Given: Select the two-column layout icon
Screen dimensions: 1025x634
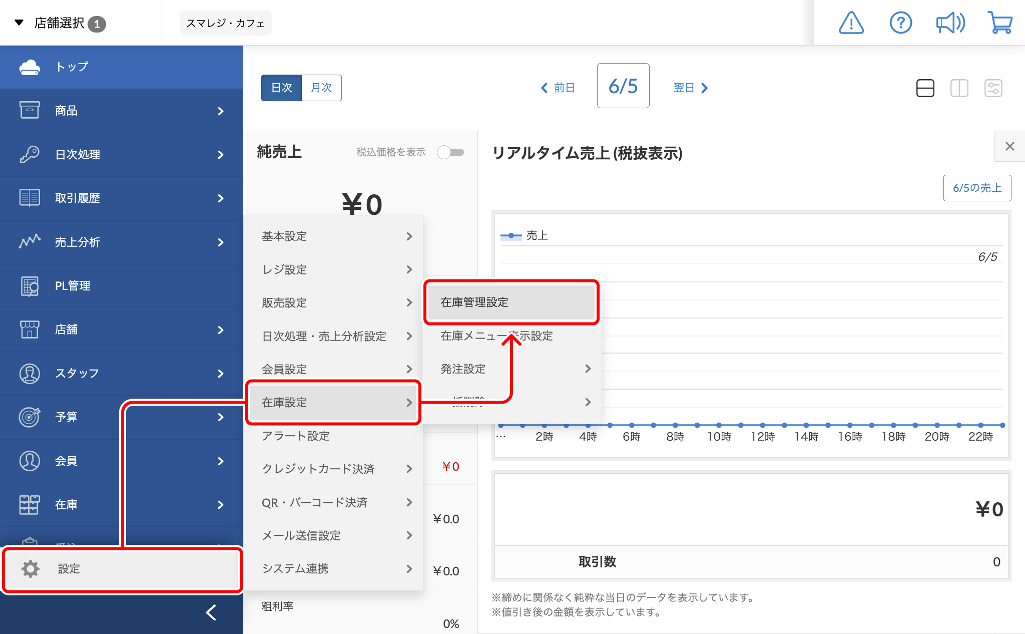Looking at the screenshot, I should (959, 88).
